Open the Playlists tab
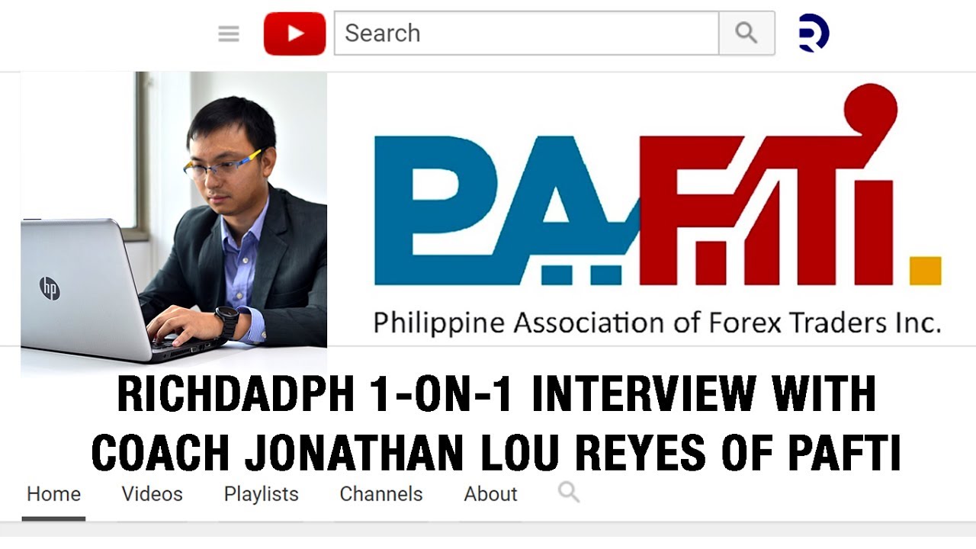This screenshot has width=976, height=549. (x=262, y=494)
